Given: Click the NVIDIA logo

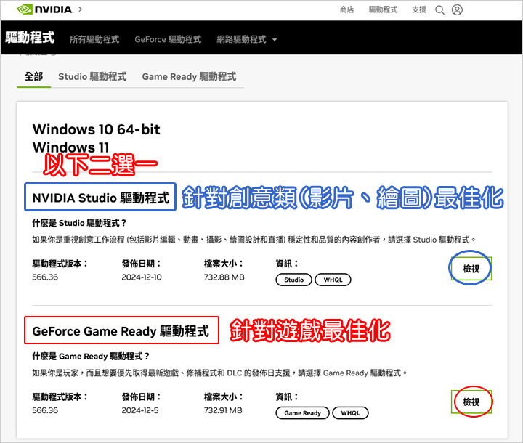Looking at the screenshot, I should pos(45,9).
